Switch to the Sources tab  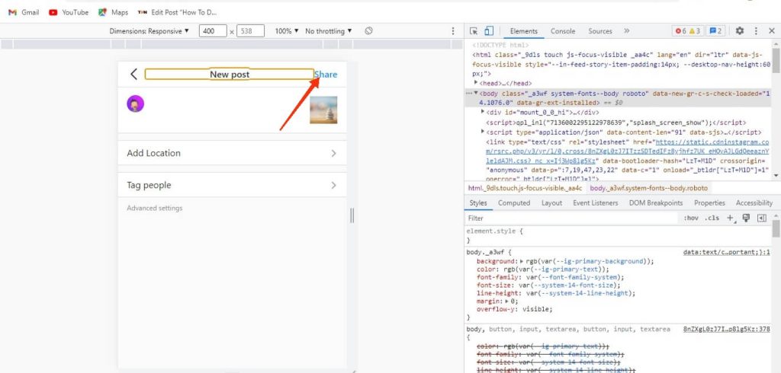600,31
